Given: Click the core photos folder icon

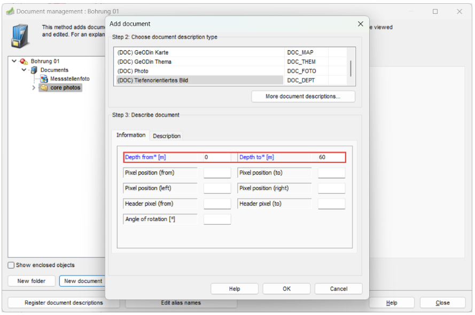Looking at the screenshot, I should coord(44,88).
